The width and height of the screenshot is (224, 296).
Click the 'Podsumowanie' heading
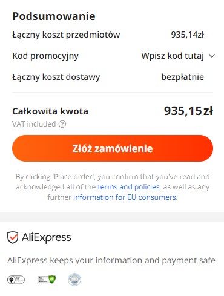(54, 16)
